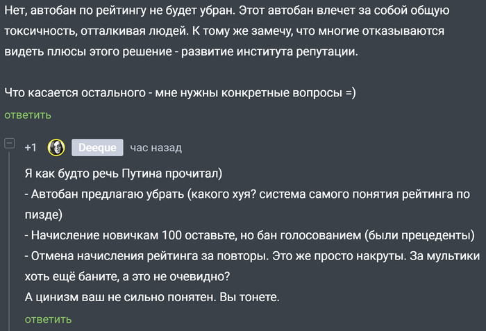Reply to the top comment via "ответить"
The width and height of the screenshot is (486, 331).
(x=28, y=115)
